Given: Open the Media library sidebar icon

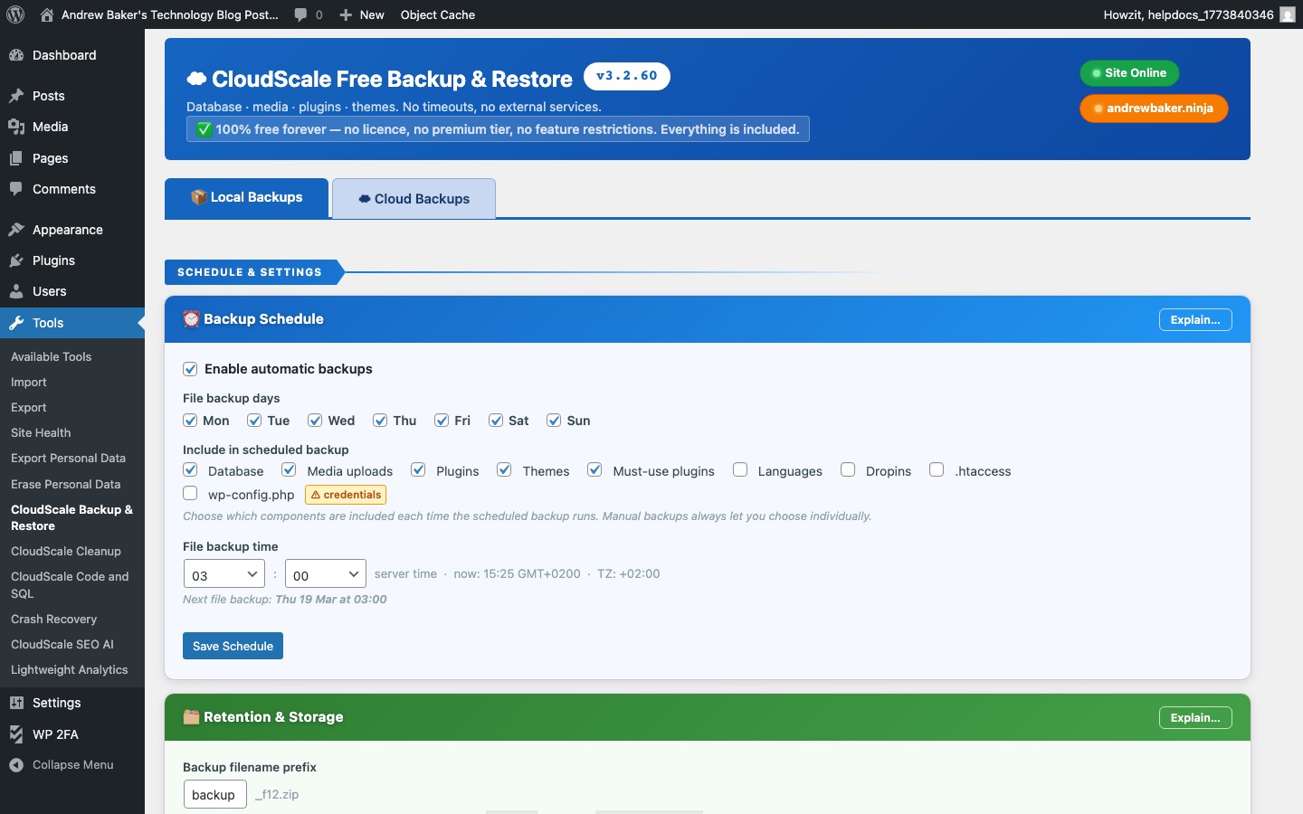Looking at the screenshot, I should [x=15, y=128].
